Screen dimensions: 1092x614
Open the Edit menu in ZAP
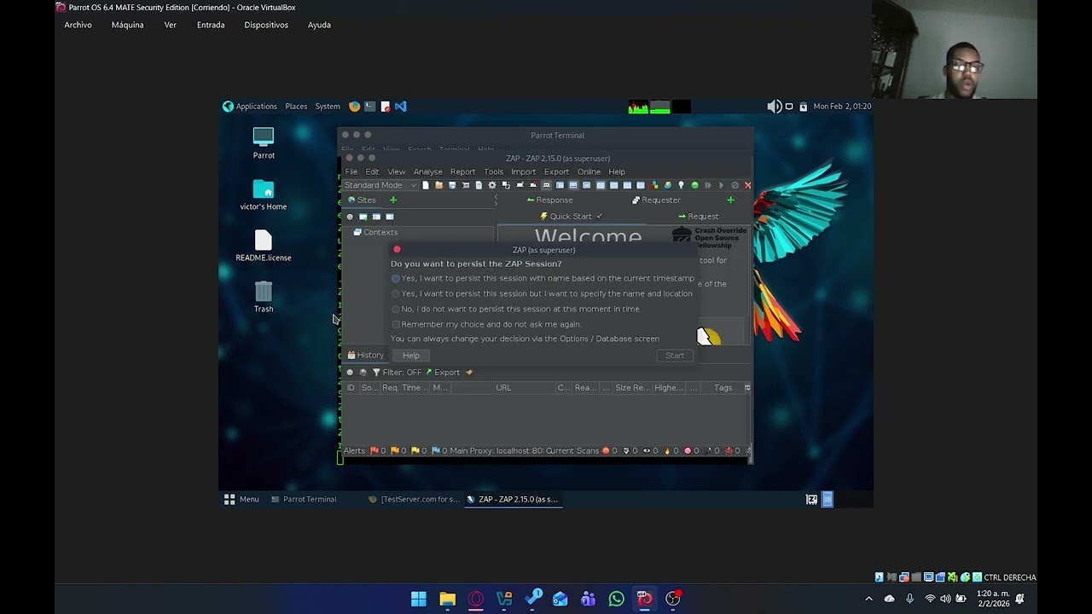[x=372, y=171]
